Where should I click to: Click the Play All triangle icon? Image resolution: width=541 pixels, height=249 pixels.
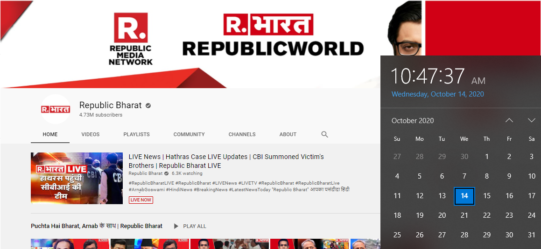coord(176,226)
